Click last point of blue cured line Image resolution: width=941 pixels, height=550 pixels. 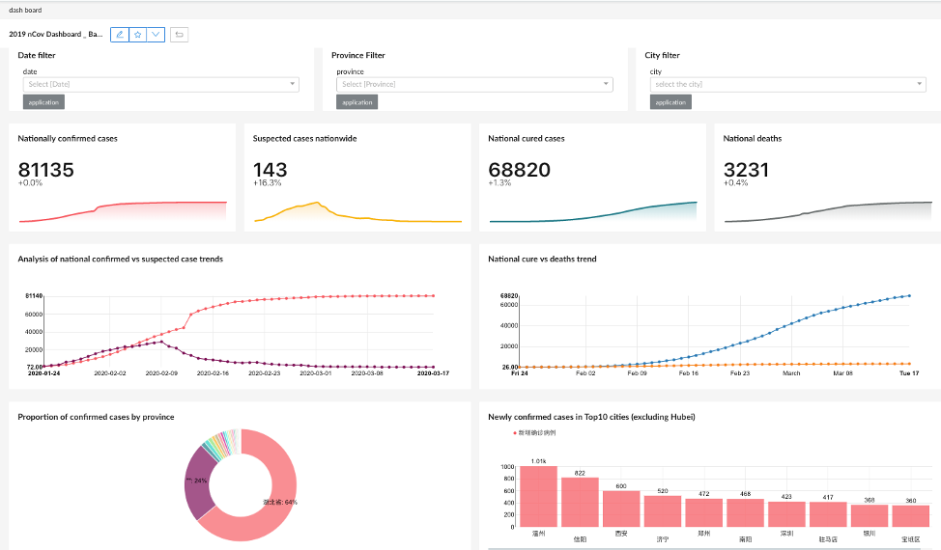tap(909, 295)
